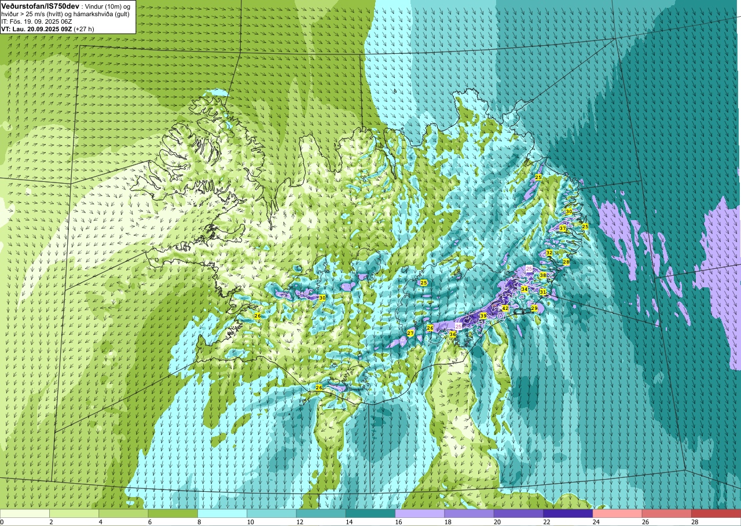This screenshot has height=526, width=741.
Task: Click the 'IT: Fös. 19. 09. 2025 06Z' line
Action: click(36, 21)
